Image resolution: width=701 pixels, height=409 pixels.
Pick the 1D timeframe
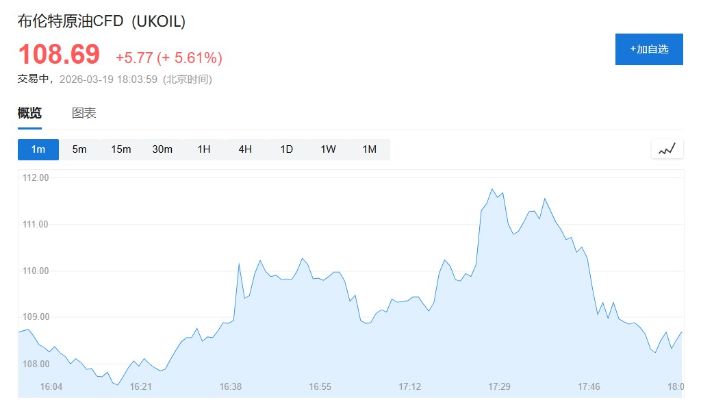point(287,149)
